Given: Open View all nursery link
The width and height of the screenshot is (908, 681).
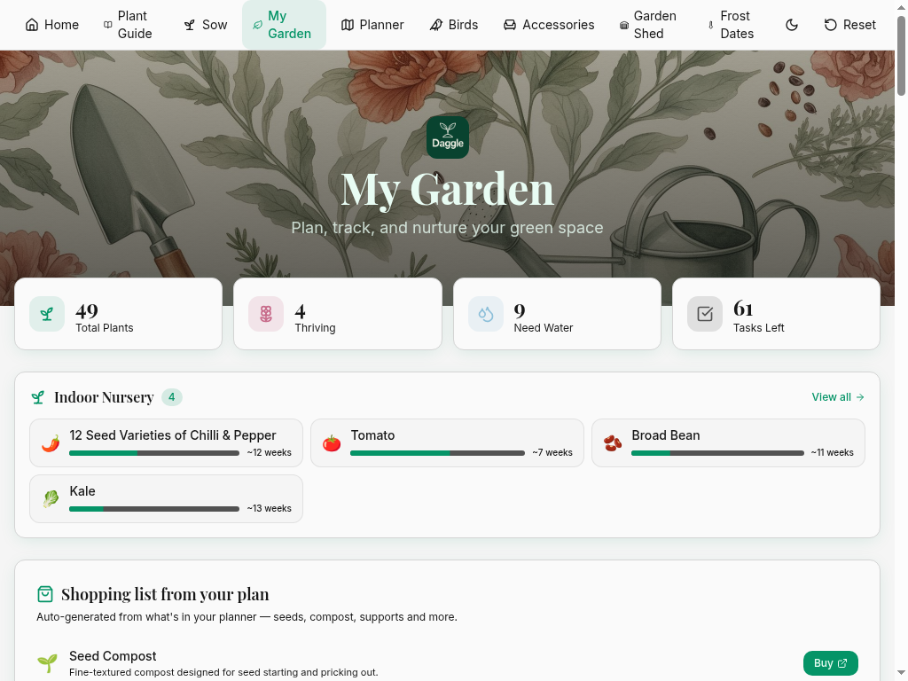Looking at the screenshot, I should click(837, 397).
